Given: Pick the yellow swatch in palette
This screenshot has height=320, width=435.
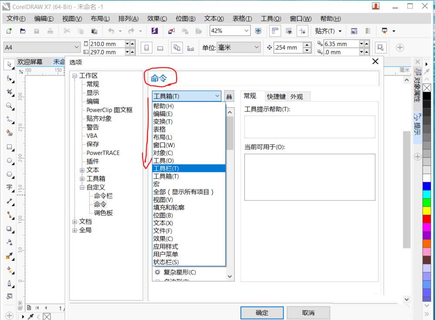Looking at the screenshot, I should 427,211.
